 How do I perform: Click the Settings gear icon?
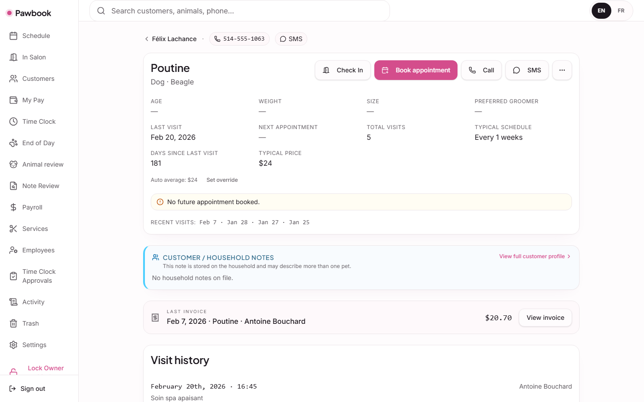(13, 345)
